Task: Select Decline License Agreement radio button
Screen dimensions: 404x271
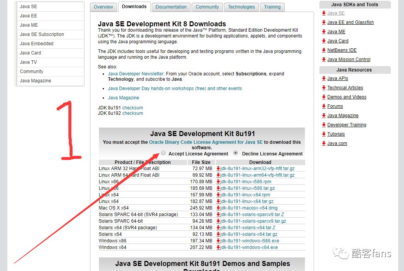Action: tap(236, 153)
